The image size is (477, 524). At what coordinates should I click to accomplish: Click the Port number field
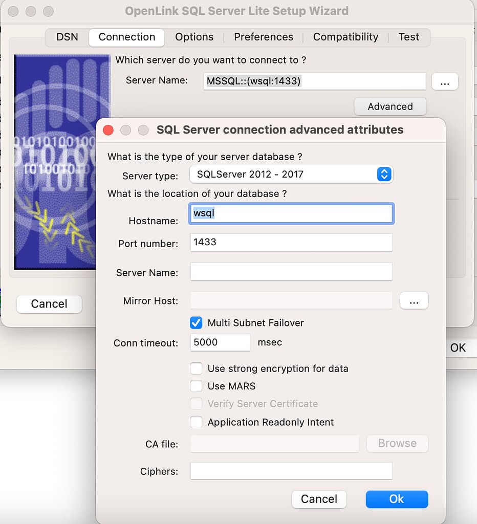pyautogui.click(x=291, y=242)
